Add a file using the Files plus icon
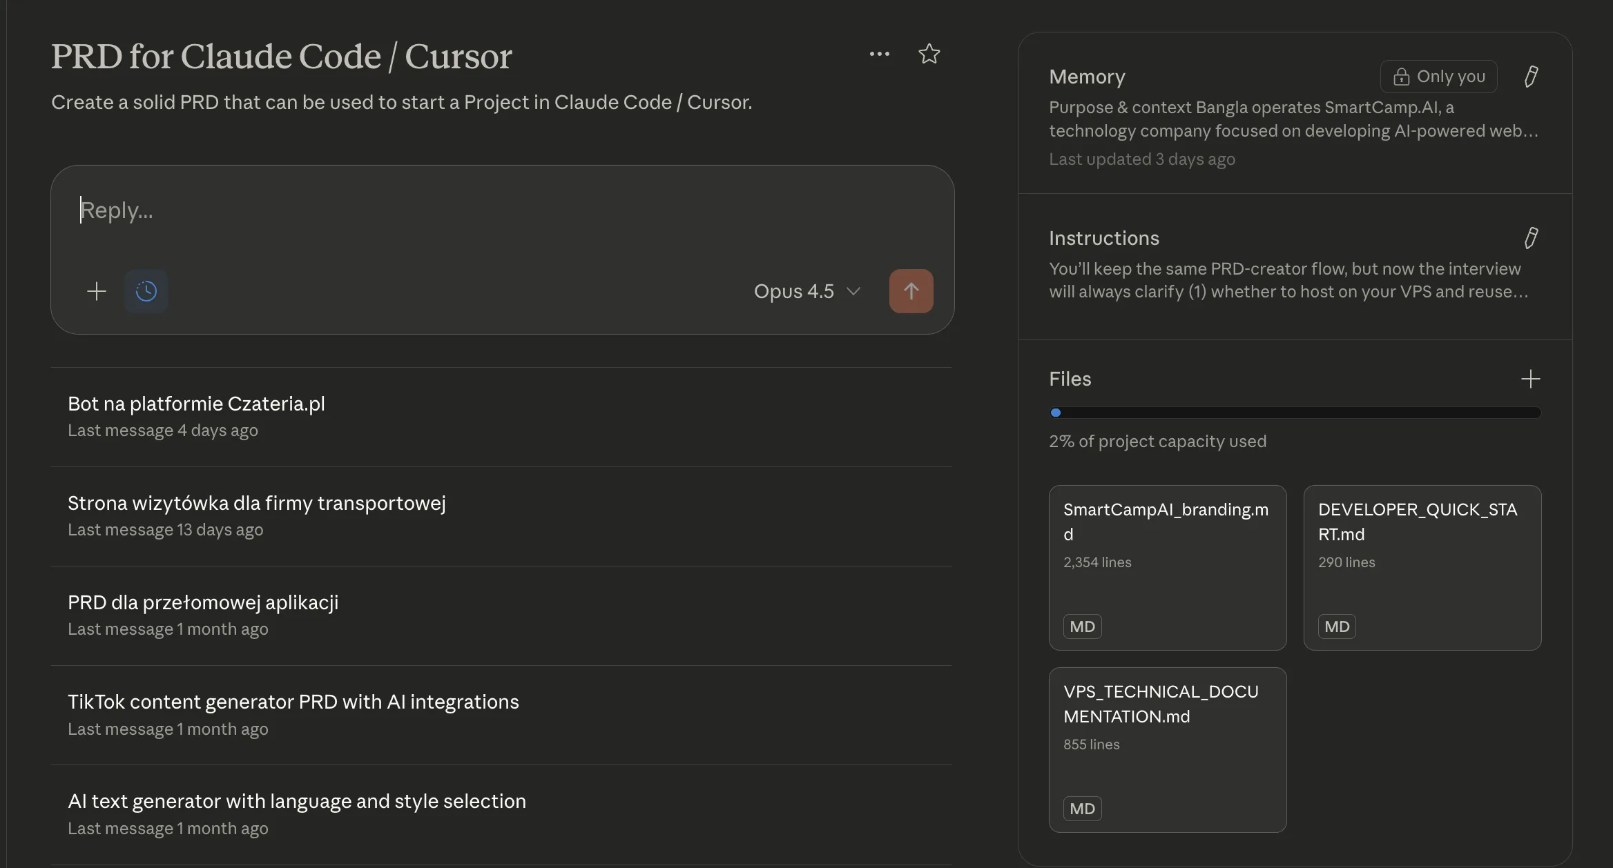Image resolution: width=1613 pixels, height=868 pixels. [x=1530, y=379]
